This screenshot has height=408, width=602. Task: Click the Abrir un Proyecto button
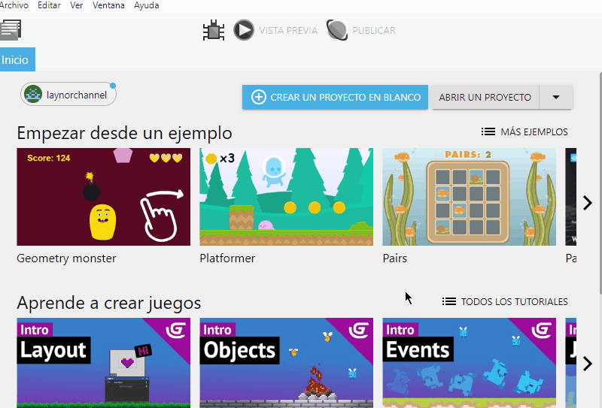tap(485, 97)
